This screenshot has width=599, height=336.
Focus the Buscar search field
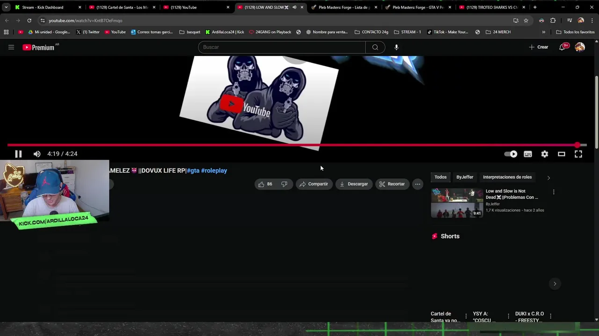[x=282, y=47]
